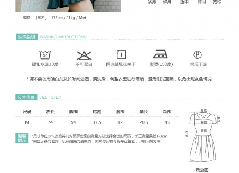Click the do-not-bleach crossed triangle icon
The width and height of the screenshot is (239, 173).
(84, 55)
